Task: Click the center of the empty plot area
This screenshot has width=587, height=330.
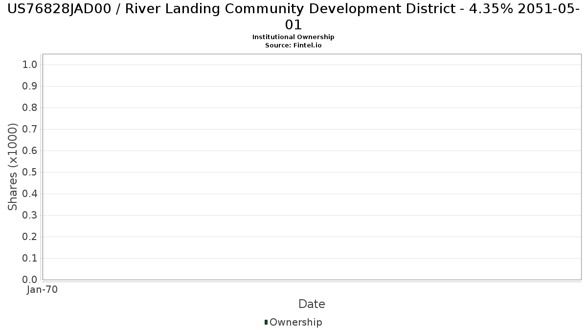Action: click(312, 167)
